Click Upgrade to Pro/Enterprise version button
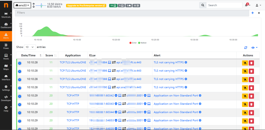This screenshot has height=130, width=265. (86, 5)
